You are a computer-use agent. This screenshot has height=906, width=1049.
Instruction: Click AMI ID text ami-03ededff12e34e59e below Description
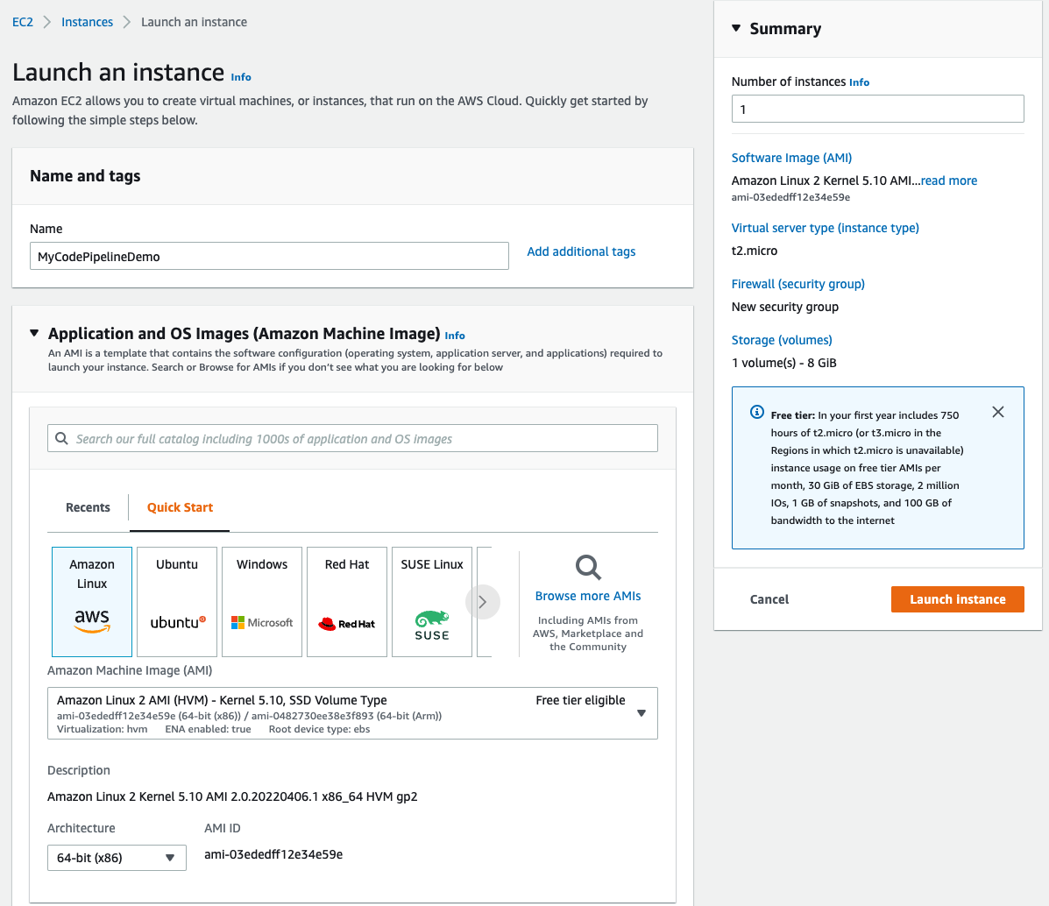pos(273,854)
